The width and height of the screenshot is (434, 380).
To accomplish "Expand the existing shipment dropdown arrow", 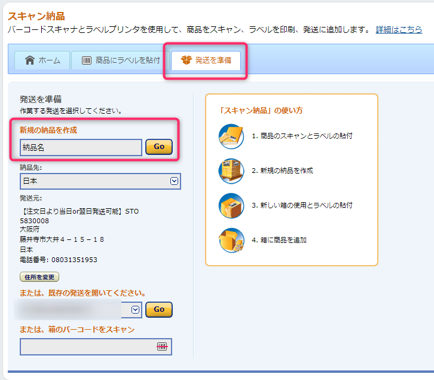I will point(135,309).
